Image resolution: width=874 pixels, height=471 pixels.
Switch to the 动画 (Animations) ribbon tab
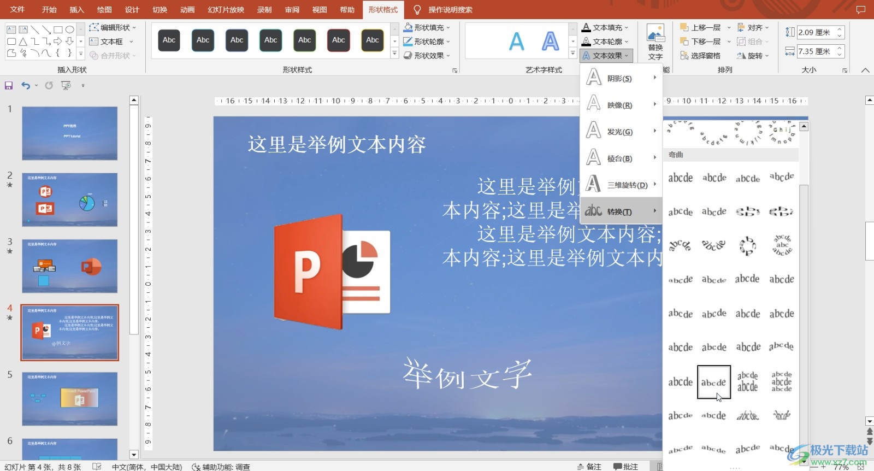click(187, 10)
